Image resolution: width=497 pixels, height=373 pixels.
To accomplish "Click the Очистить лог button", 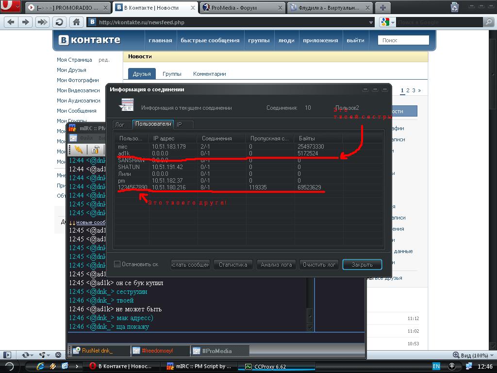I will click(x=319, y=265).
